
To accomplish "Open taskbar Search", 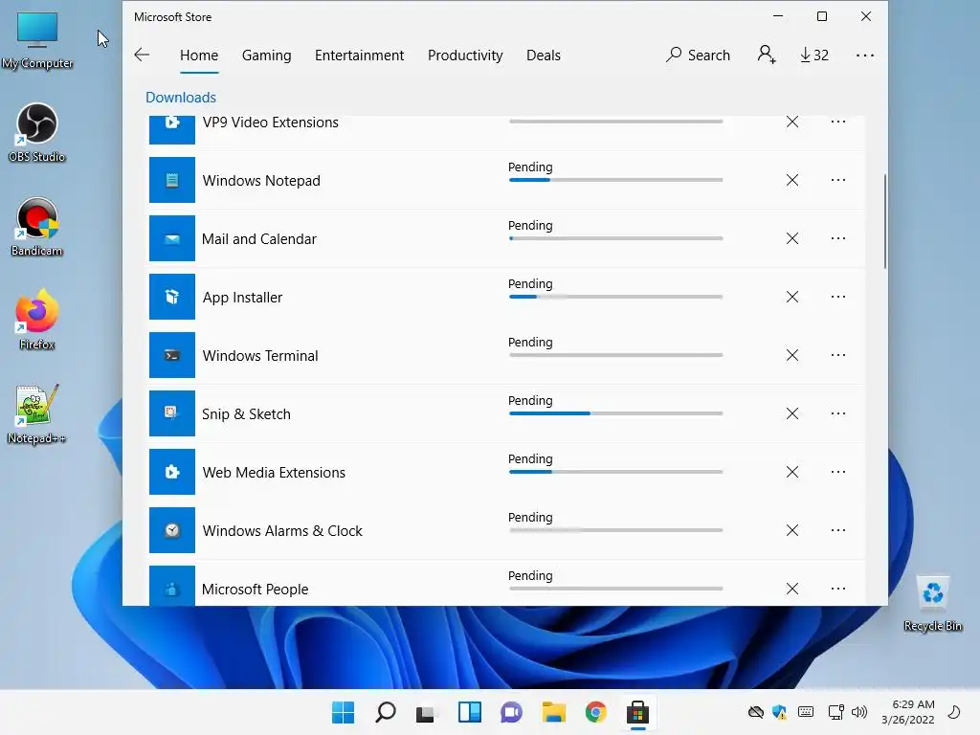I will (385, 712).
